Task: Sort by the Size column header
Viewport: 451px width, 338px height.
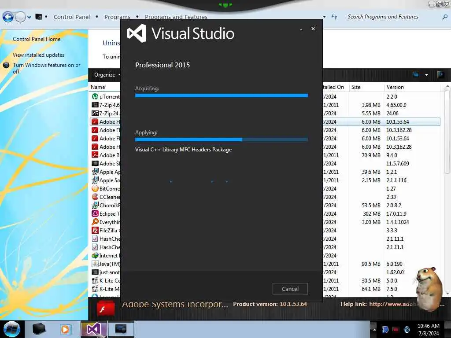Action: click(x=367, y=87)
